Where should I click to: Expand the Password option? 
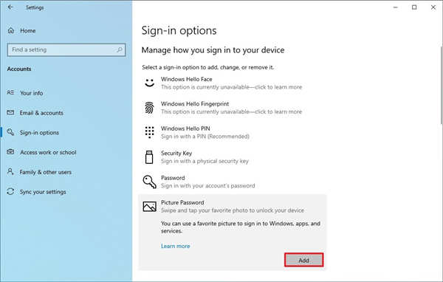click(232, 182)
